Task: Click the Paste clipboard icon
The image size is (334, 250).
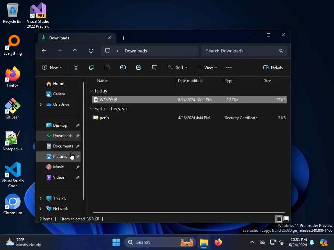Action: coord(107,68)
